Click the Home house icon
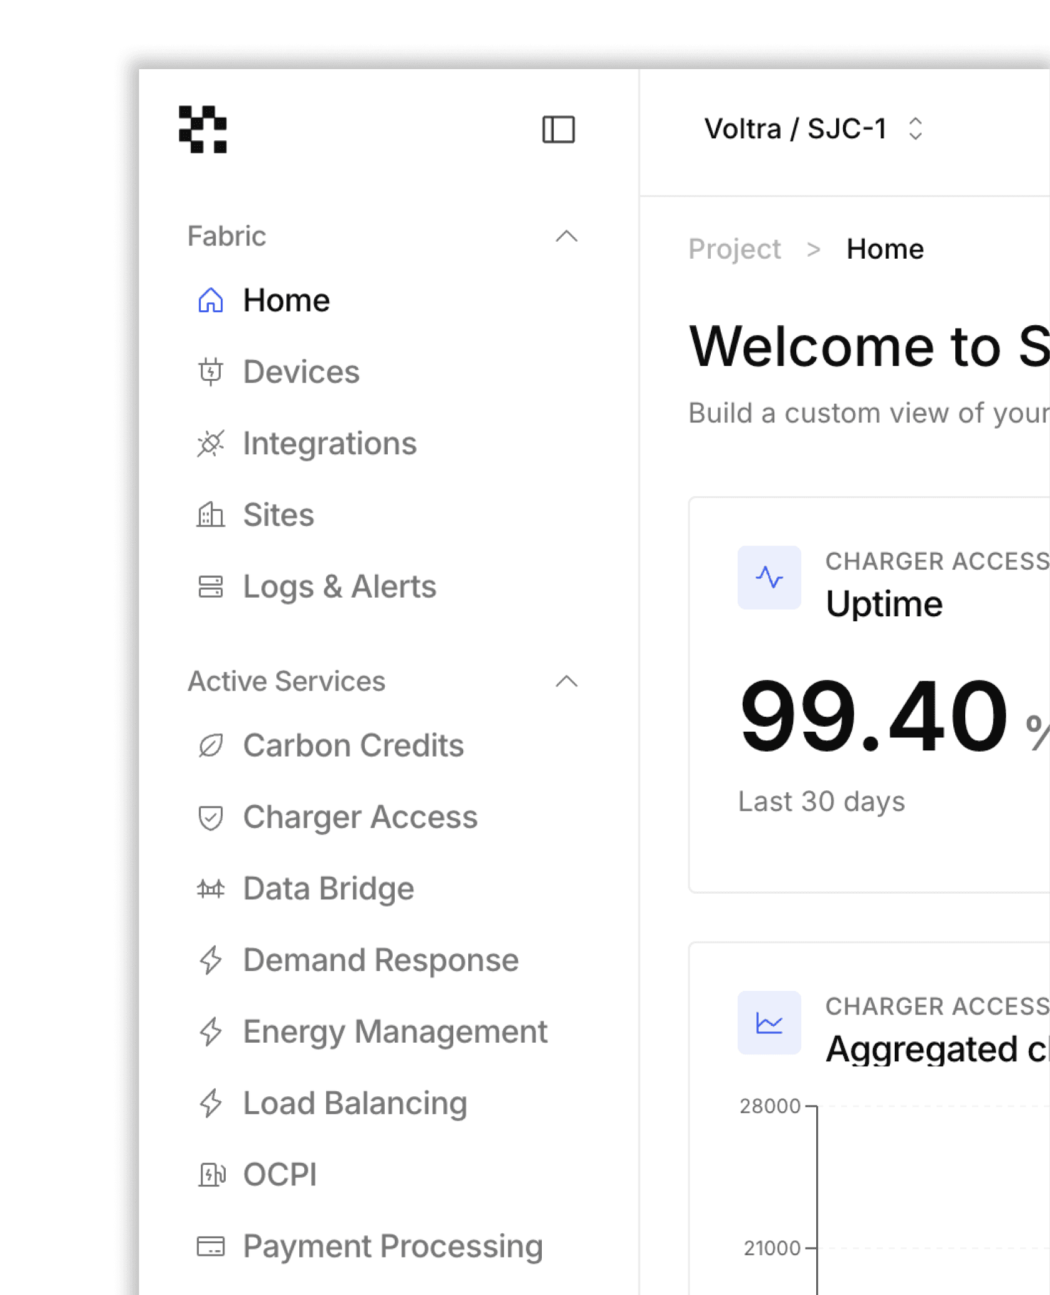 (211, 300)
